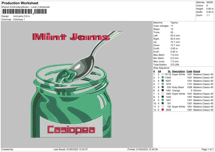
Task: Click the Zoom value 1:1
Action: click(208, 15)
